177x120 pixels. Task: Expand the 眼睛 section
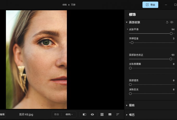click(127, 105)
